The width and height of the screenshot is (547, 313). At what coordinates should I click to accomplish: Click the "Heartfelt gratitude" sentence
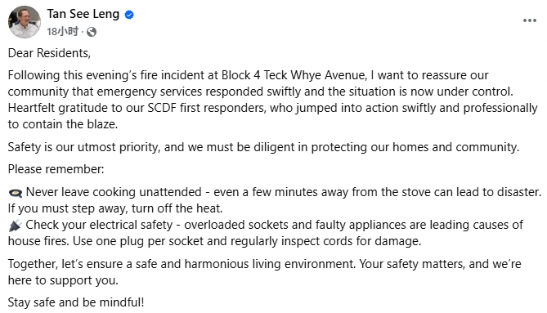272,116
